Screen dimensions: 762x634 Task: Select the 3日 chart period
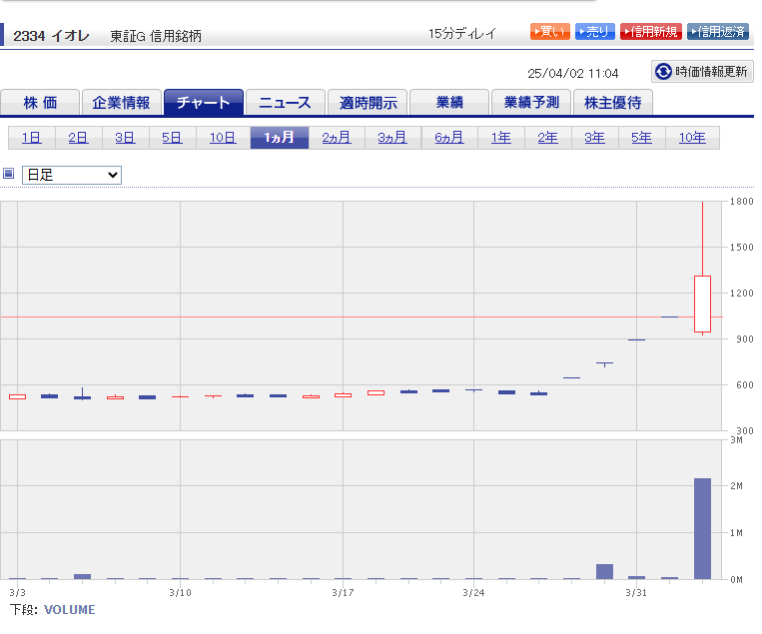126,138
